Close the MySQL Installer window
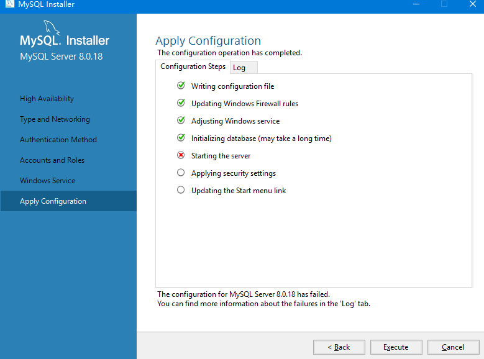Screen dimensions: 484x359 coord(473,4)
